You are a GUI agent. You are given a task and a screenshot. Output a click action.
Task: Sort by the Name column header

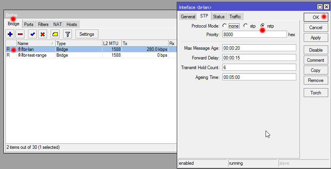36,44
